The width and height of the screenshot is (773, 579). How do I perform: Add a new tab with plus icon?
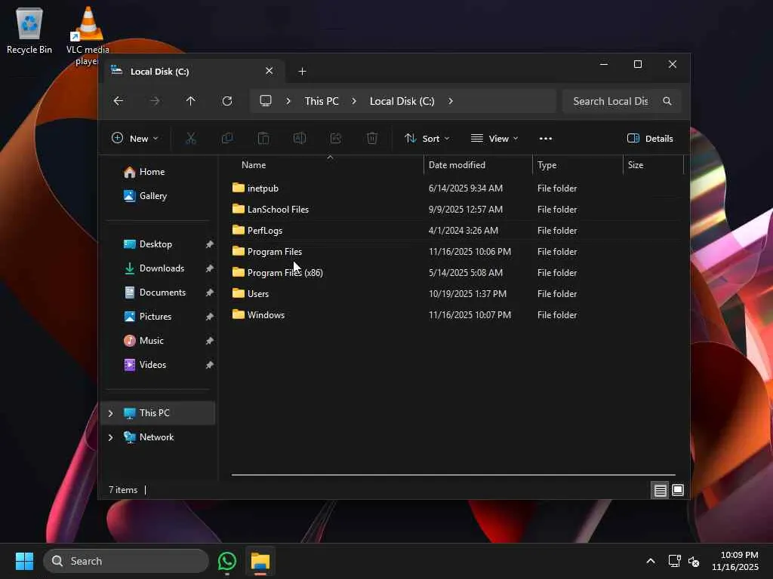302,72
